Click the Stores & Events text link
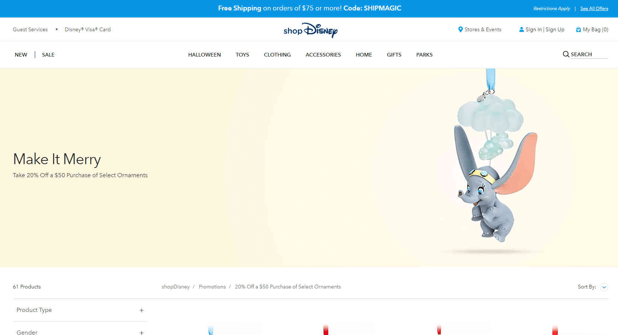 pos(483,29)
